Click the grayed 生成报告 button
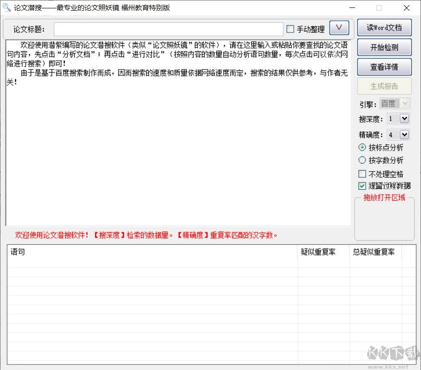Screen dimensions: 421x370 (x=384, y=86)
